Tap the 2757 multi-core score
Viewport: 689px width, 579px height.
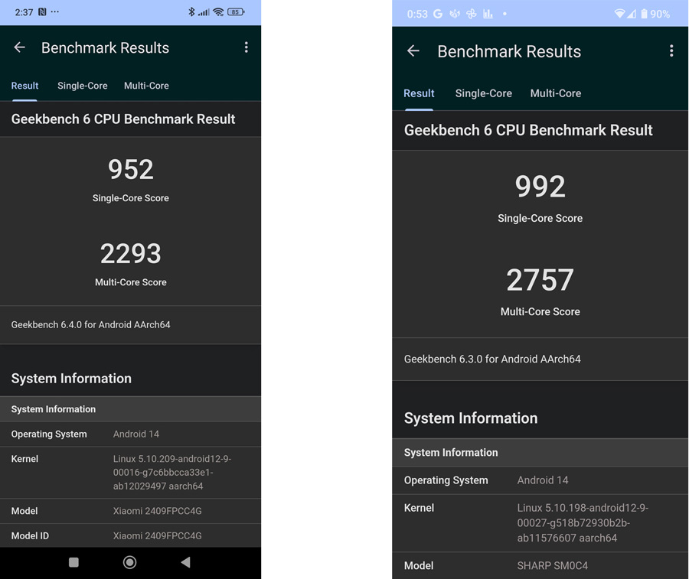[540, 280]
